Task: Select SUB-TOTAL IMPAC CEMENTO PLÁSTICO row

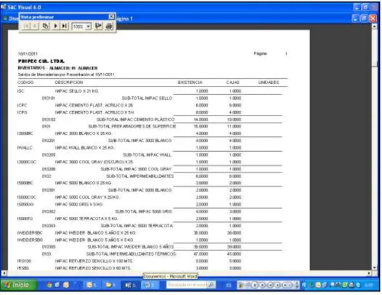Action: (x=141, y=119)
